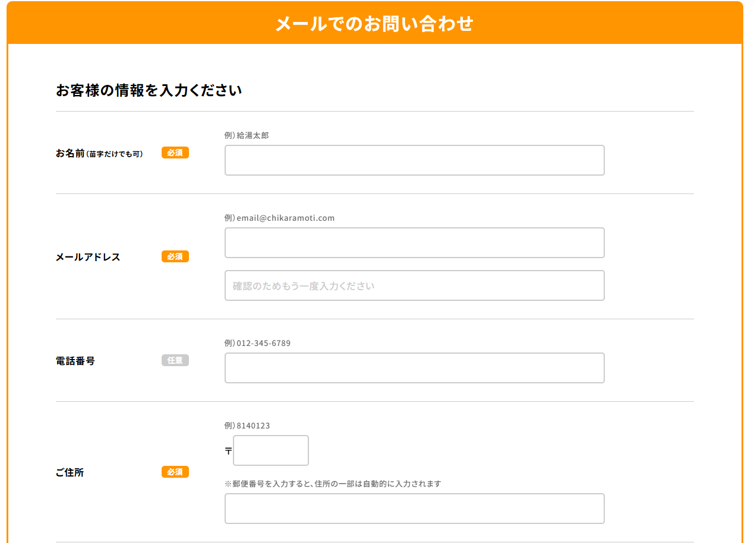
Task: Click the postal code auto-fill note text
Action: click(333, 484)
